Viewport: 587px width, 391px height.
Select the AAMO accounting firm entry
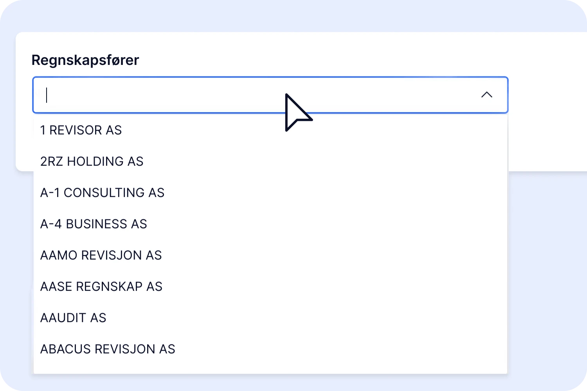[x=101, y=255]
